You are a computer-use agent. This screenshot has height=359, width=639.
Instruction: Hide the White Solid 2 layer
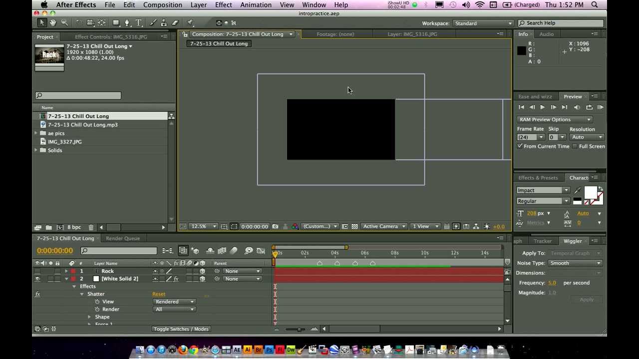pyautogui.click(x=37, y=279)
